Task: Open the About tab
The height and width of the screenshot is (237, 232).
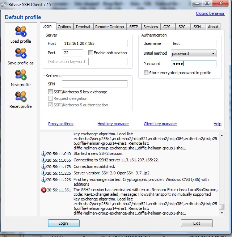Action: tap(213, 27)
